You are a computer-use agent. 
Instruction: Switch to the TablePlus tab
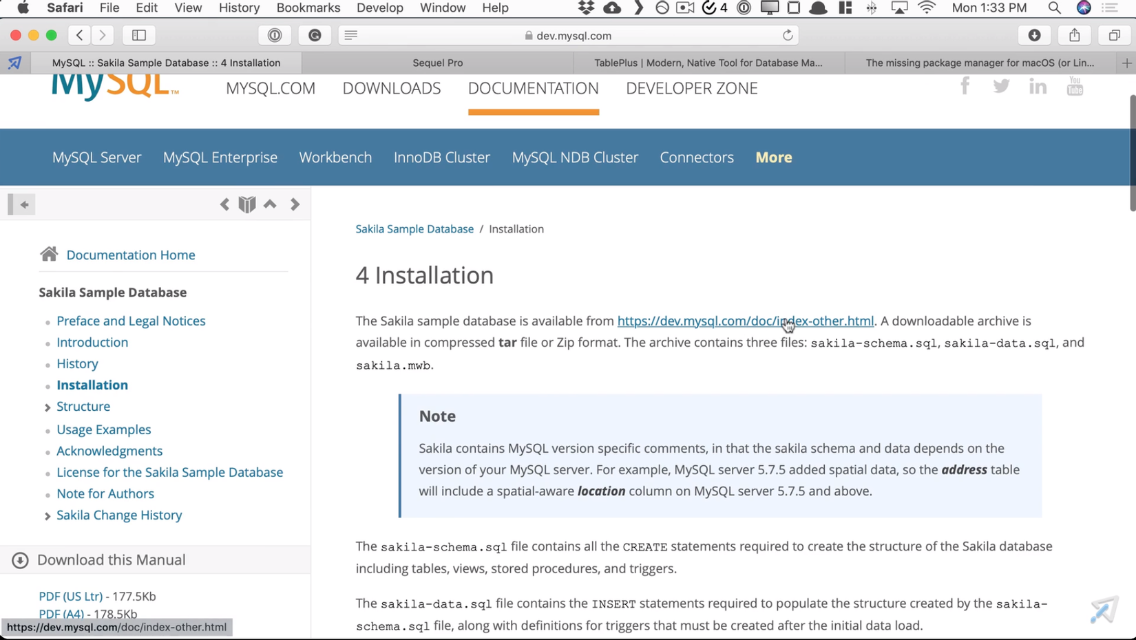pyautogui.click(x=708, y=63)
